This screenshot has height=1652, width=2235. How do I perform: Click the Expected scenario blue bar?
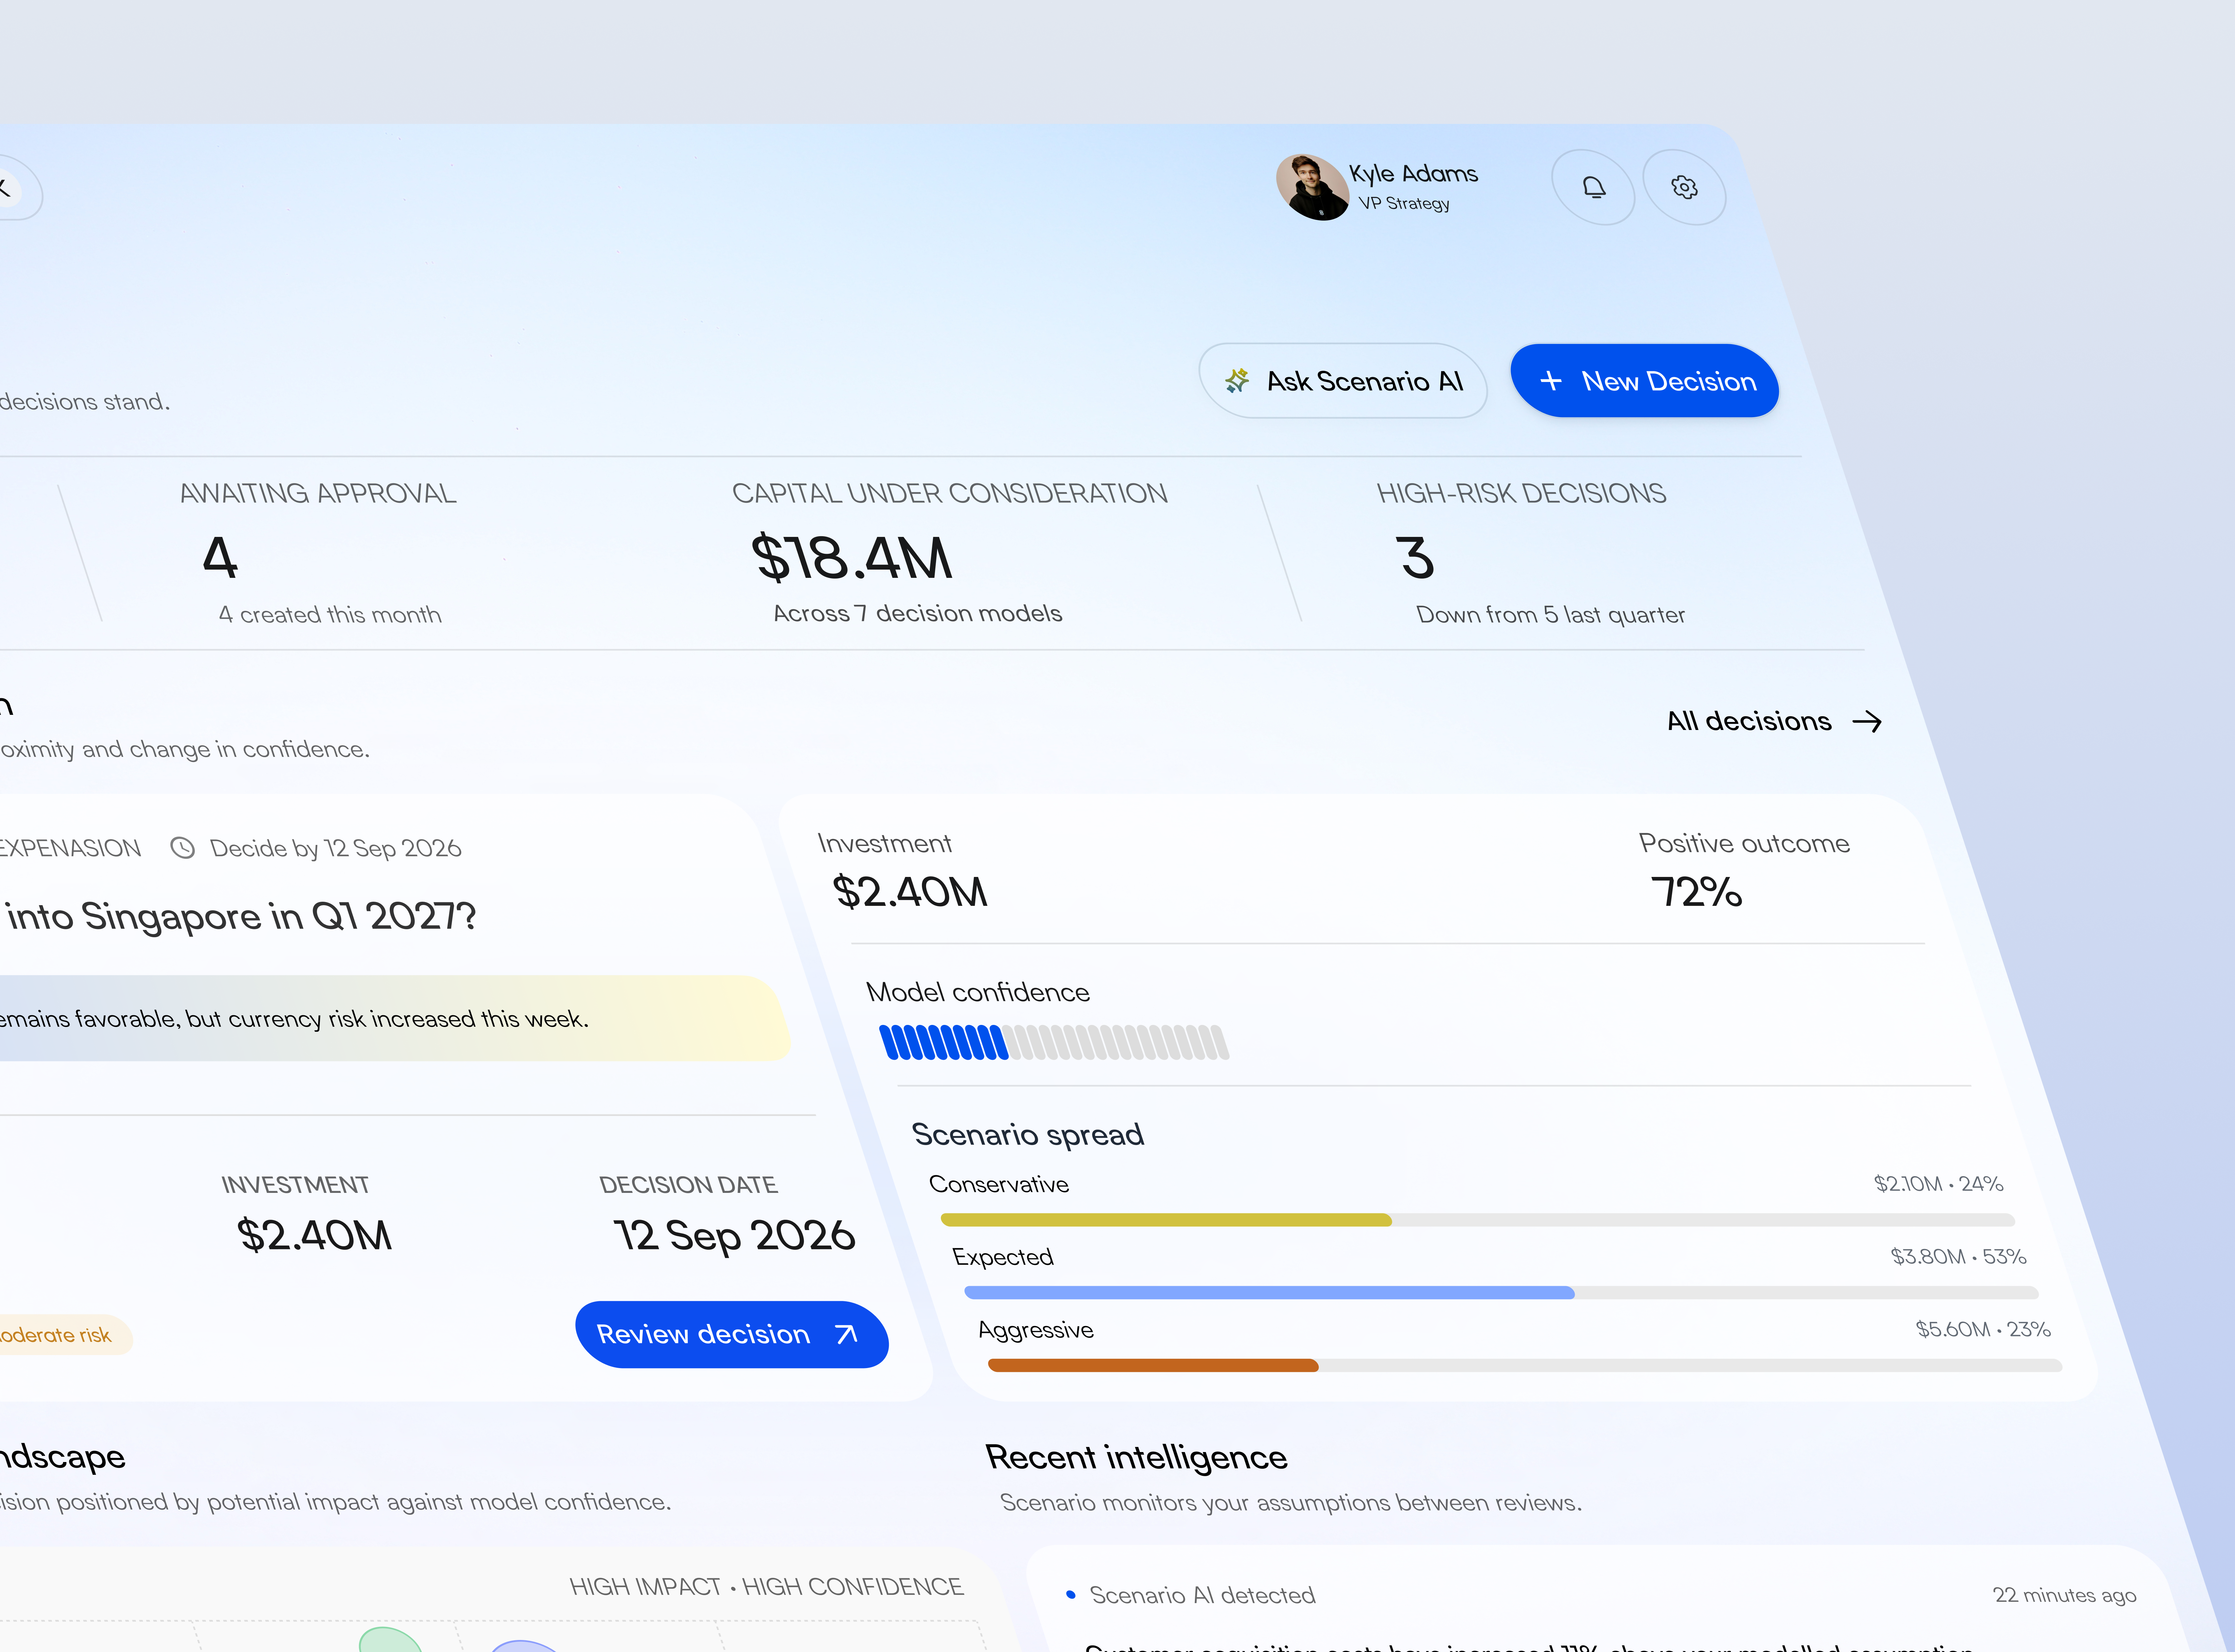(1269, 1293)
